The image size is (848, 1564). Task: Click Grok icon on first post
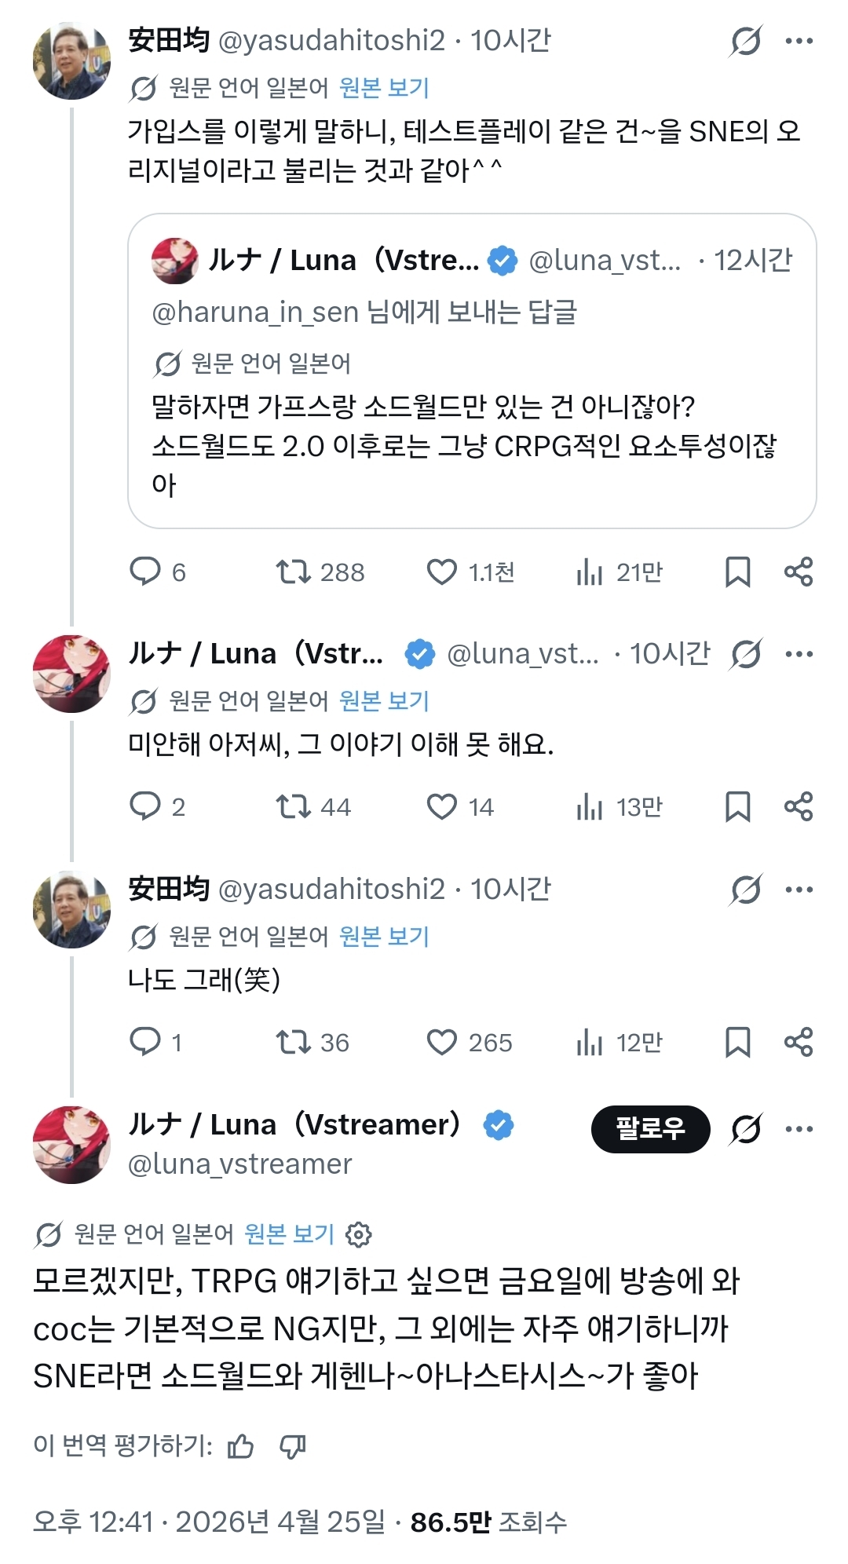click(745, 41)
